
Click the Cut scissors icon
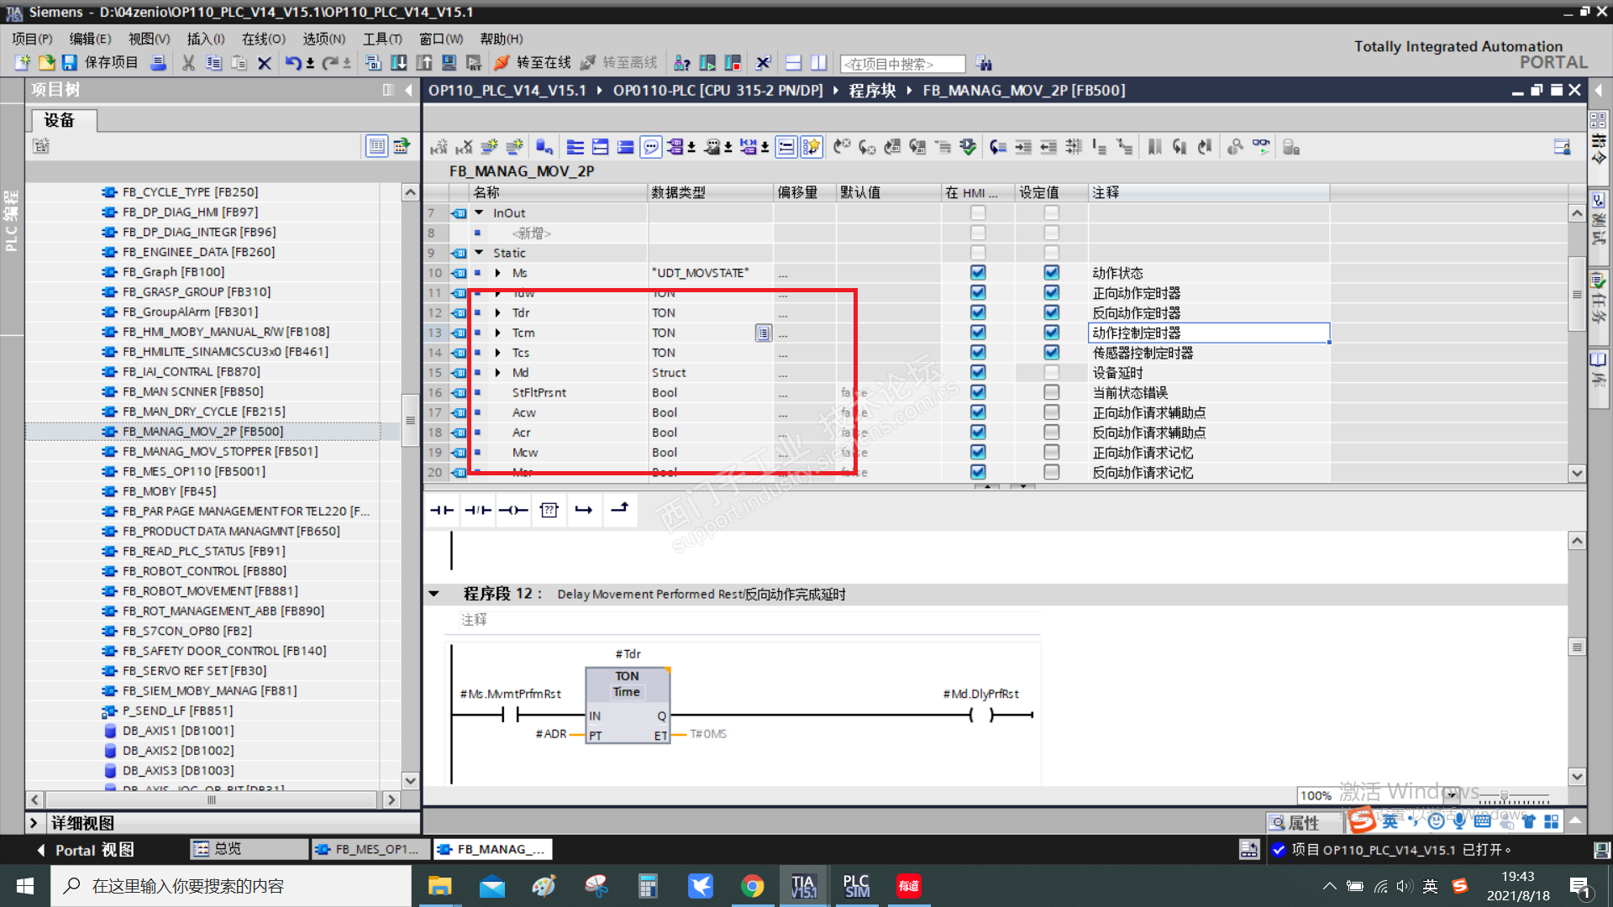point(188,63)
